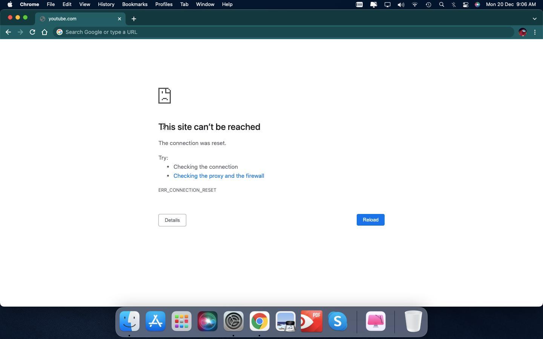Launch Skype from the dock
Image resolution: width=543 pixels, height=339 pixels.
[337, 321]
